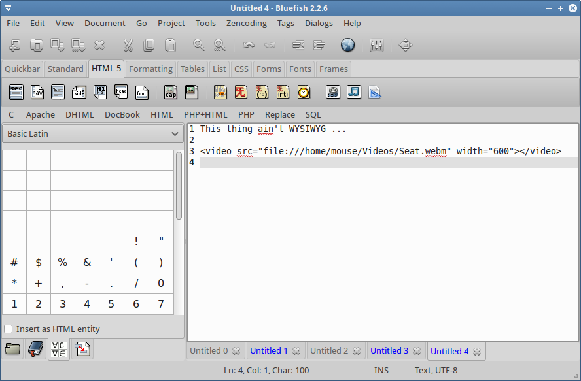Close the Untitled 2 document tab
The height and width of the screenshot is (381, 581).
(357, 351)
